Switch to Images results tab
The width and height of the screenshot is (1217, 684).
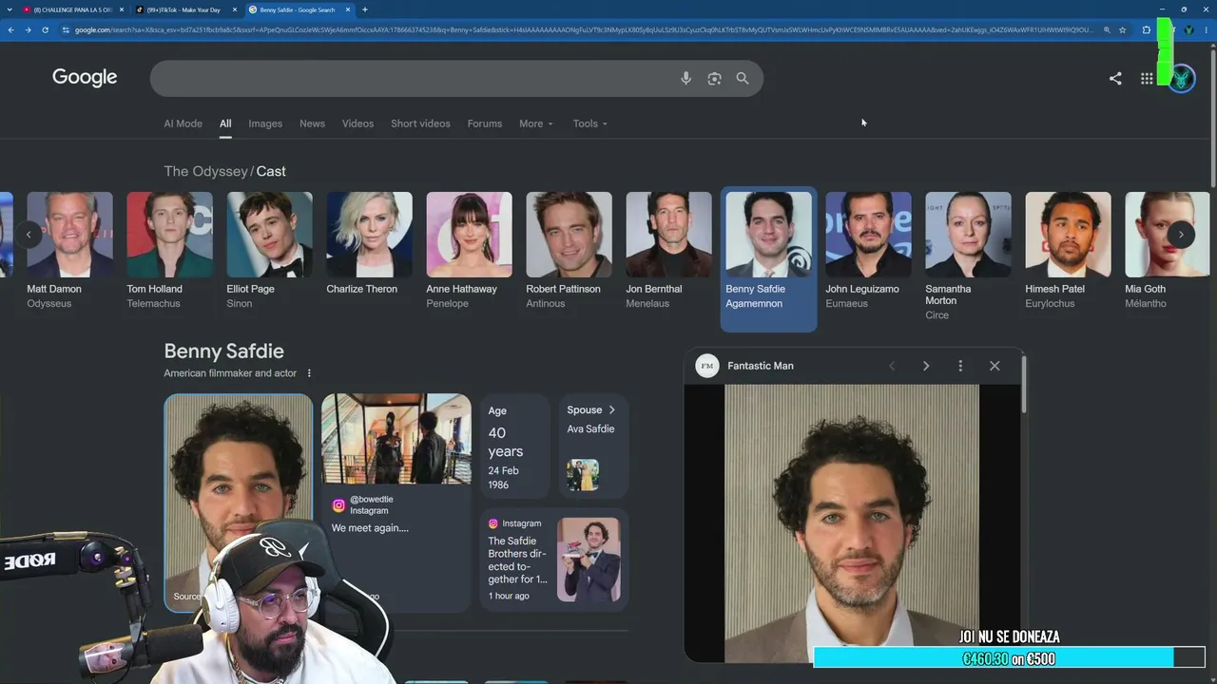(x=265, y=123)
